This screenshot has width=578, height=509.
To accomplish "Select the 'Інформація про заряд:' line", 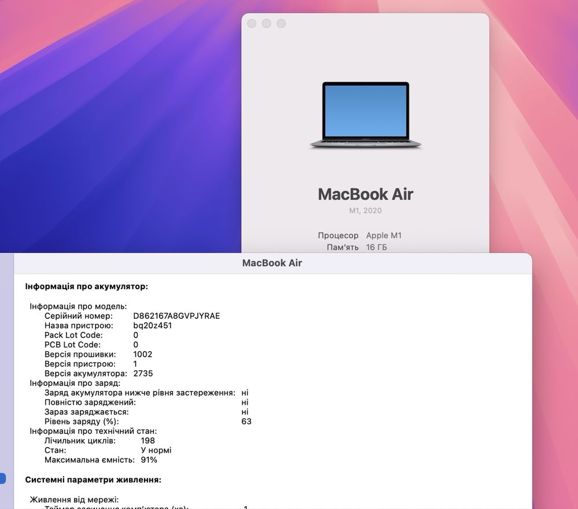I will (x=75, y=383).
